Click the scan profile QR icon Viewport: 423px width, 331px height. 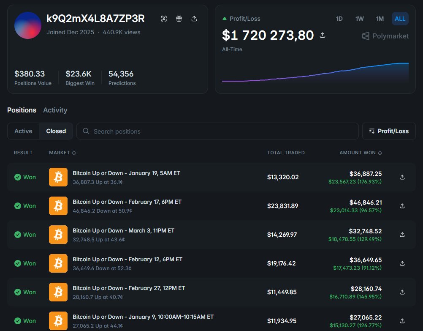coord(164,19)
